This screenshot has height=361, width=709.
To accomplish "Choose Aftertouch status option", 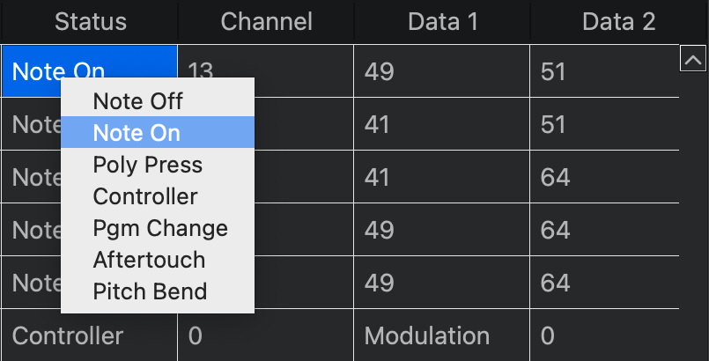I will tap(149, 260).
